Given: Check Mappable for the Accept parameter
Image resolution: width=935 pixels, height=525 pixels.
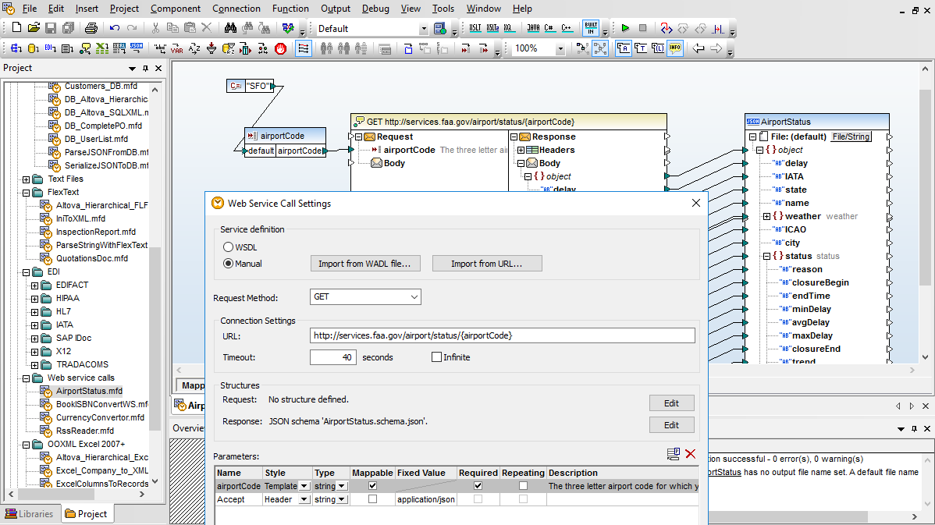Looking at the screenshot, I should click(x=373, y=498).
